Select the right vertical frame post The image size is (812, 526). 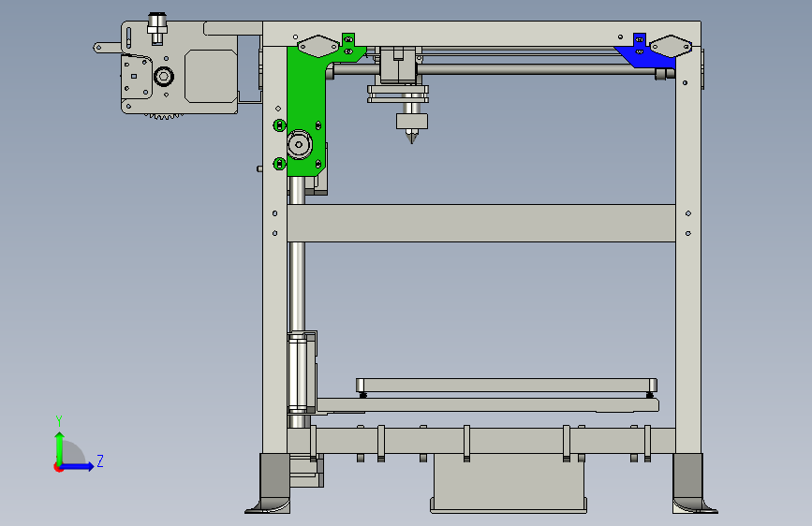(688, 250)
